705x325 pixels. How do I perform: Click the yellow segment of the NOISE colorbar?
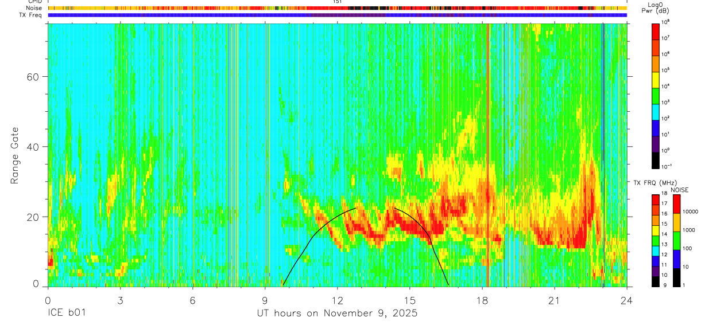pyautogui.click(x=676, y=222)
